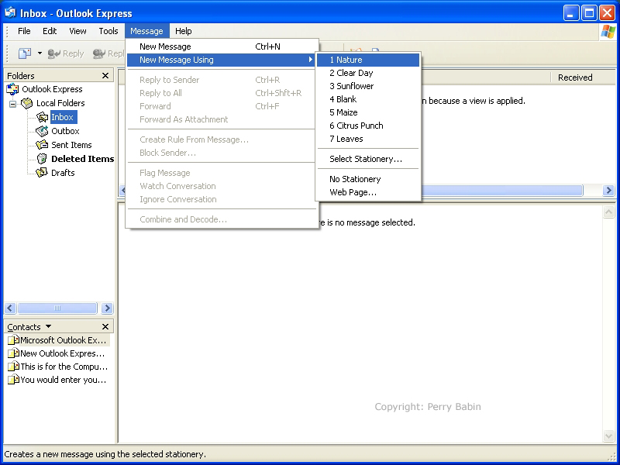Viewport: 620px width, 465px height.
Task: Click the folder pane horizontal scrollbar thumb
Action: [56, 308]
